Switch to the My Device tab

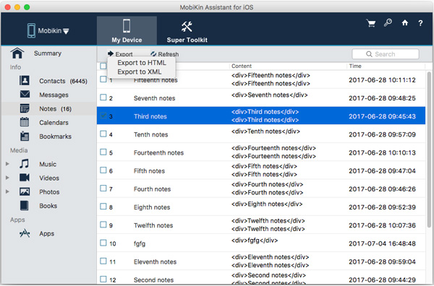tap(127, 30)
